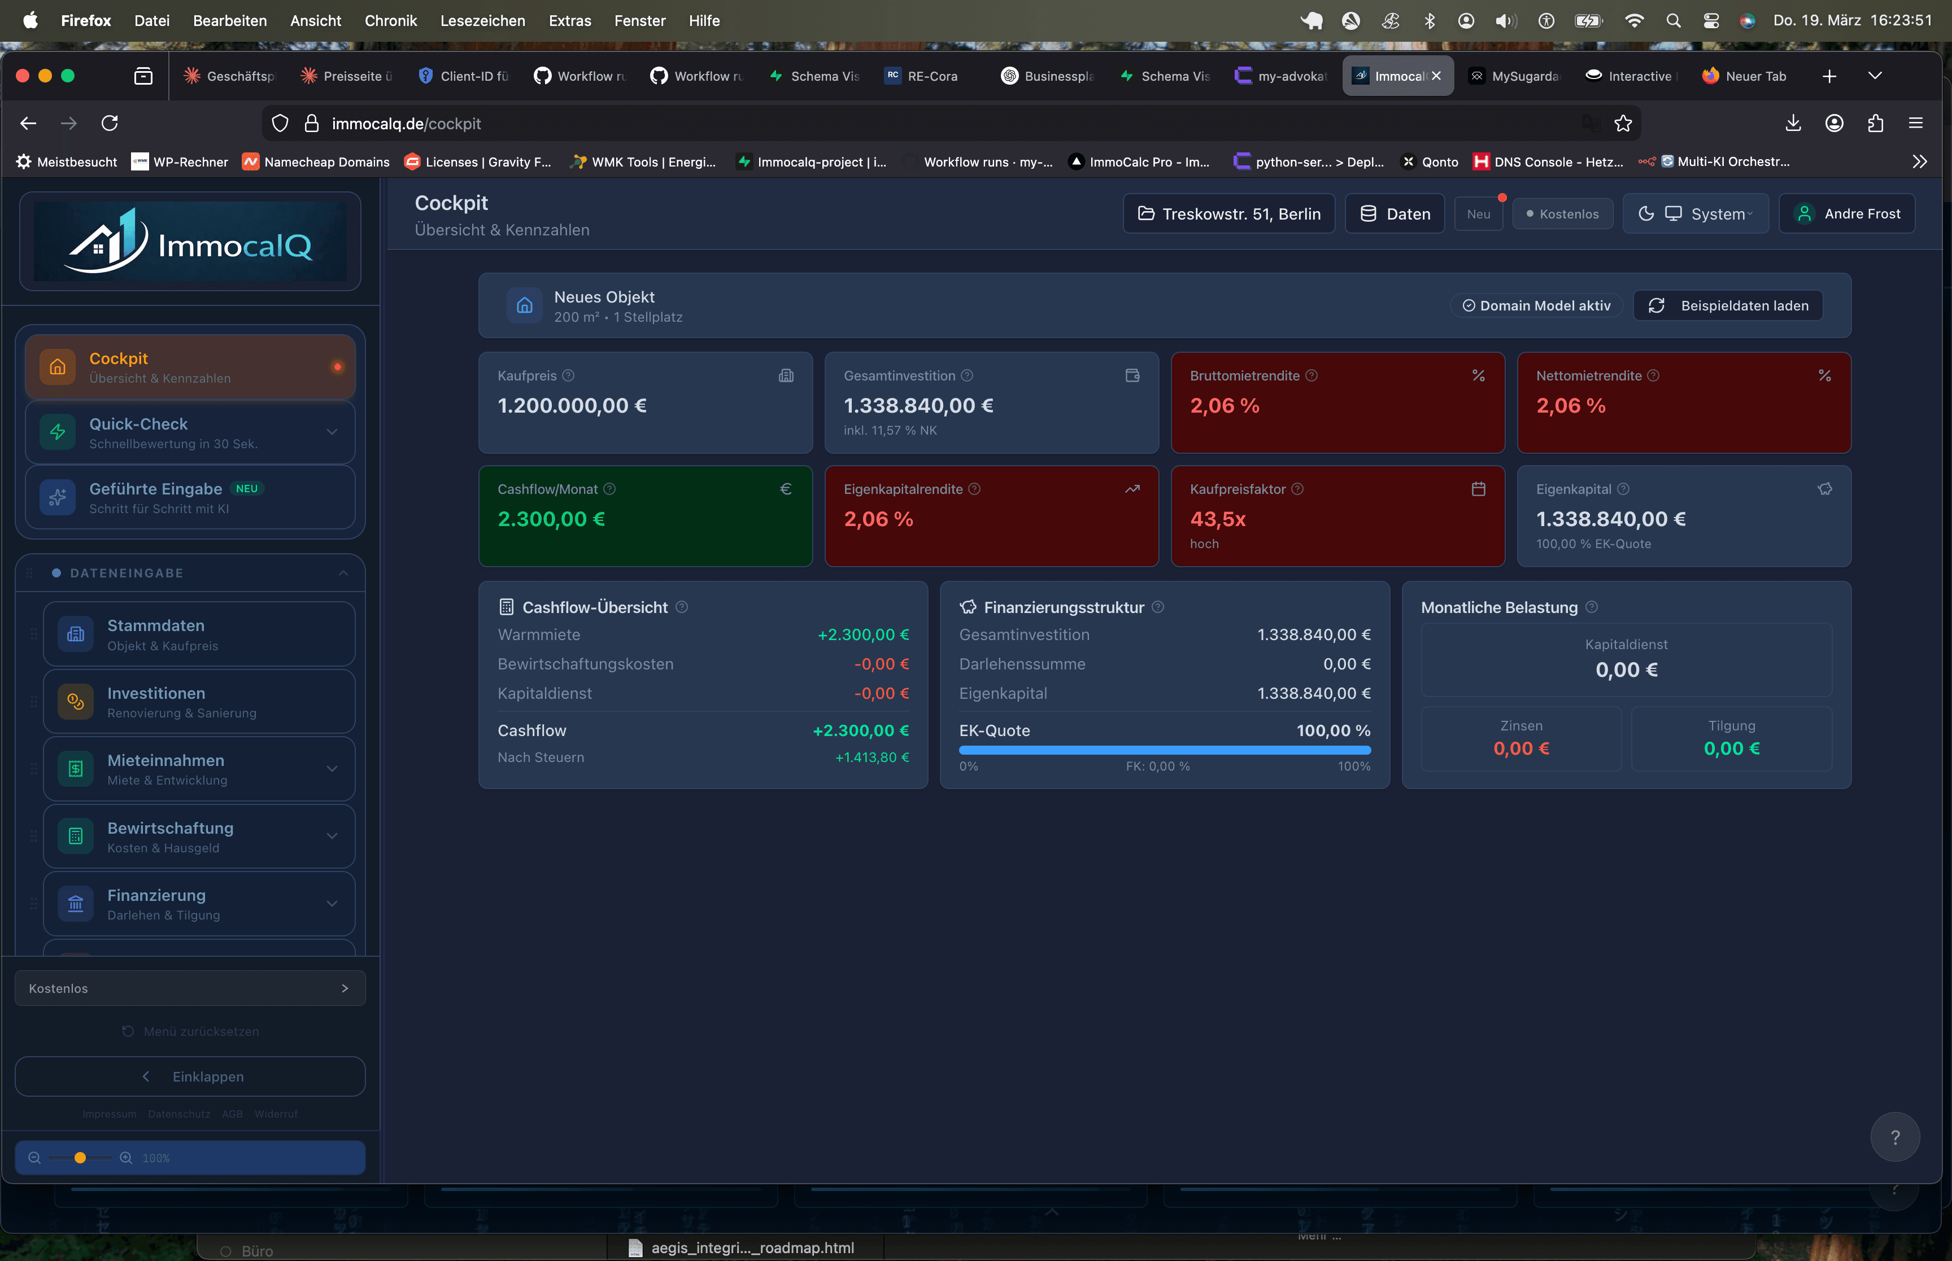1952x1261 pixels.
Task: Go back to the previous page
Action: click(29, 124)
